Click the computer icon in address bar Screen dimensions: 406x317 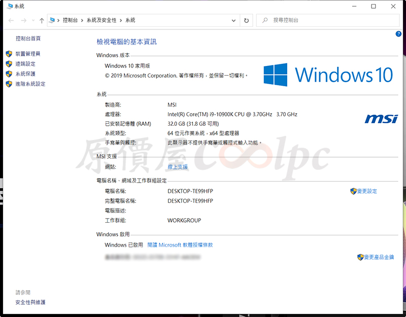[x=52, y=20]
